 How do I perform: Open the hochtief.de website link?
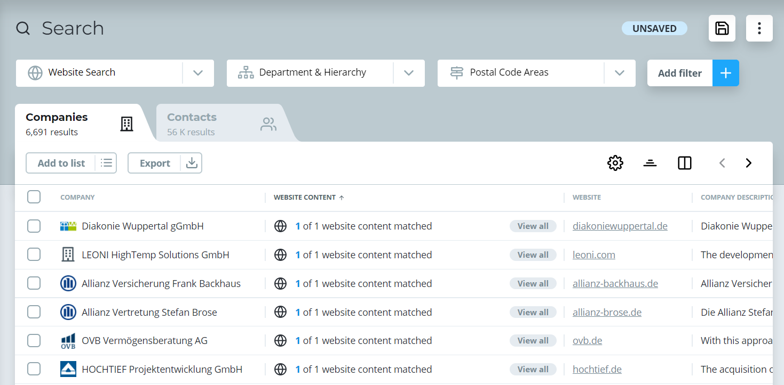[597, 369]
